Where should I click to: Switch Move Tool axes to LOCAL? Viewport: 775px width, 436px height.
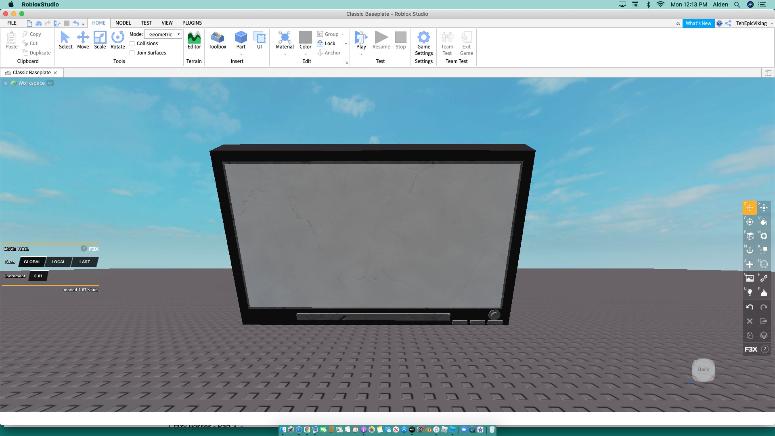coord(58,262)
